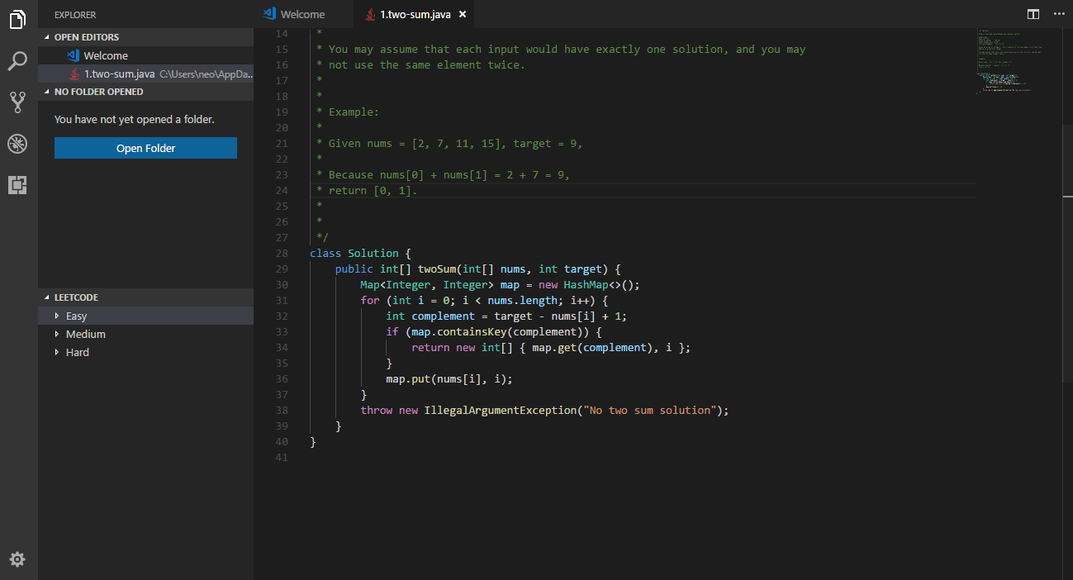Open the Extensions view icon

[18, 185]
